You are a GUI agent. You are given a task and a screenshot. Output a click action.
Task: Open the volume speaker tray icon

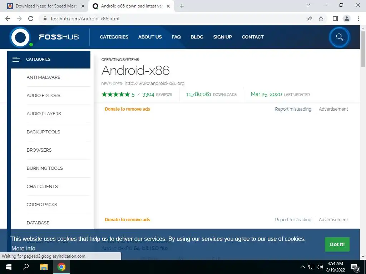click(320, 267)
